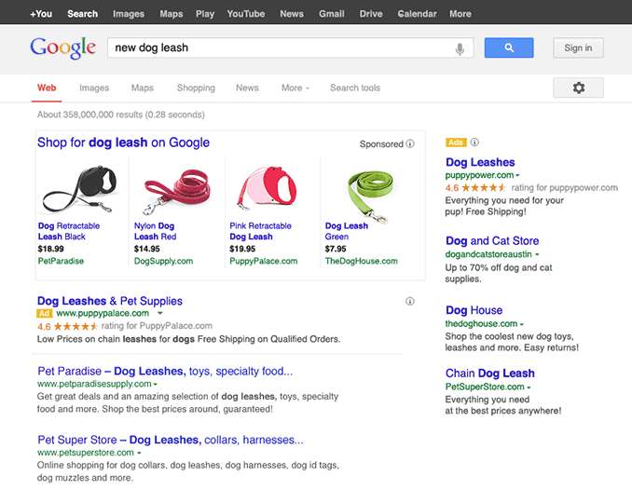Open the Chain Dog Leash ad link

tap(489, 374)
